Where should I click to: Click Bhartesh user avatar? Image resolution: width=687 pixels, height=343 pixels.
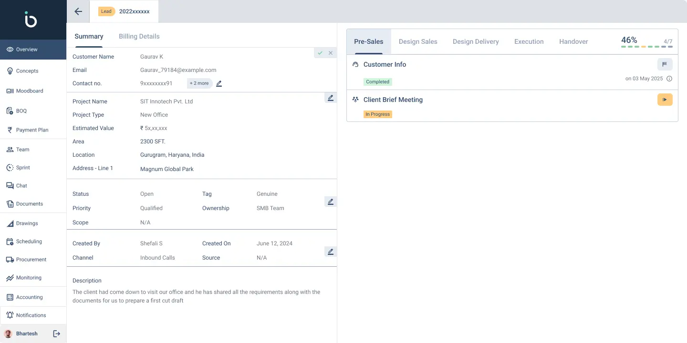point(8,333)
